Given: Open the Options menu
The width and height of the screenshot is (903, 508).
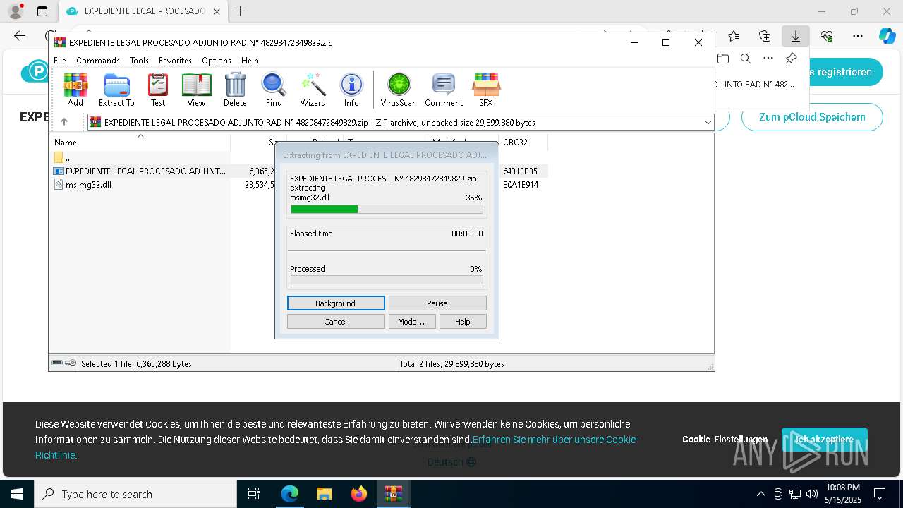Looking at the screenshot, I should pyautogui.click(x=217, y=61).
